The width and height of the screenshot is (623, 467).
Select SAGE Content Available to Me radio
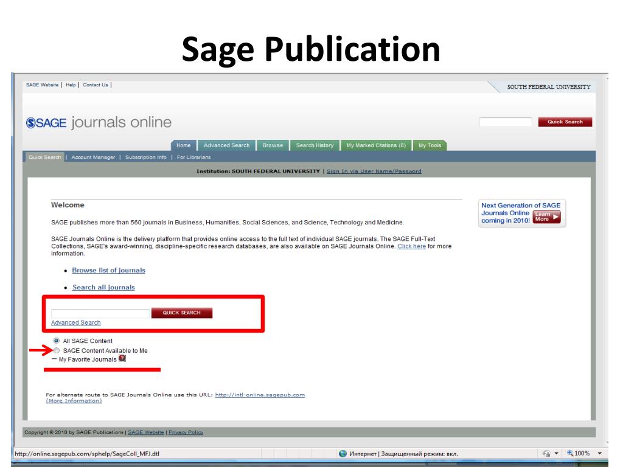coord(57,350)
